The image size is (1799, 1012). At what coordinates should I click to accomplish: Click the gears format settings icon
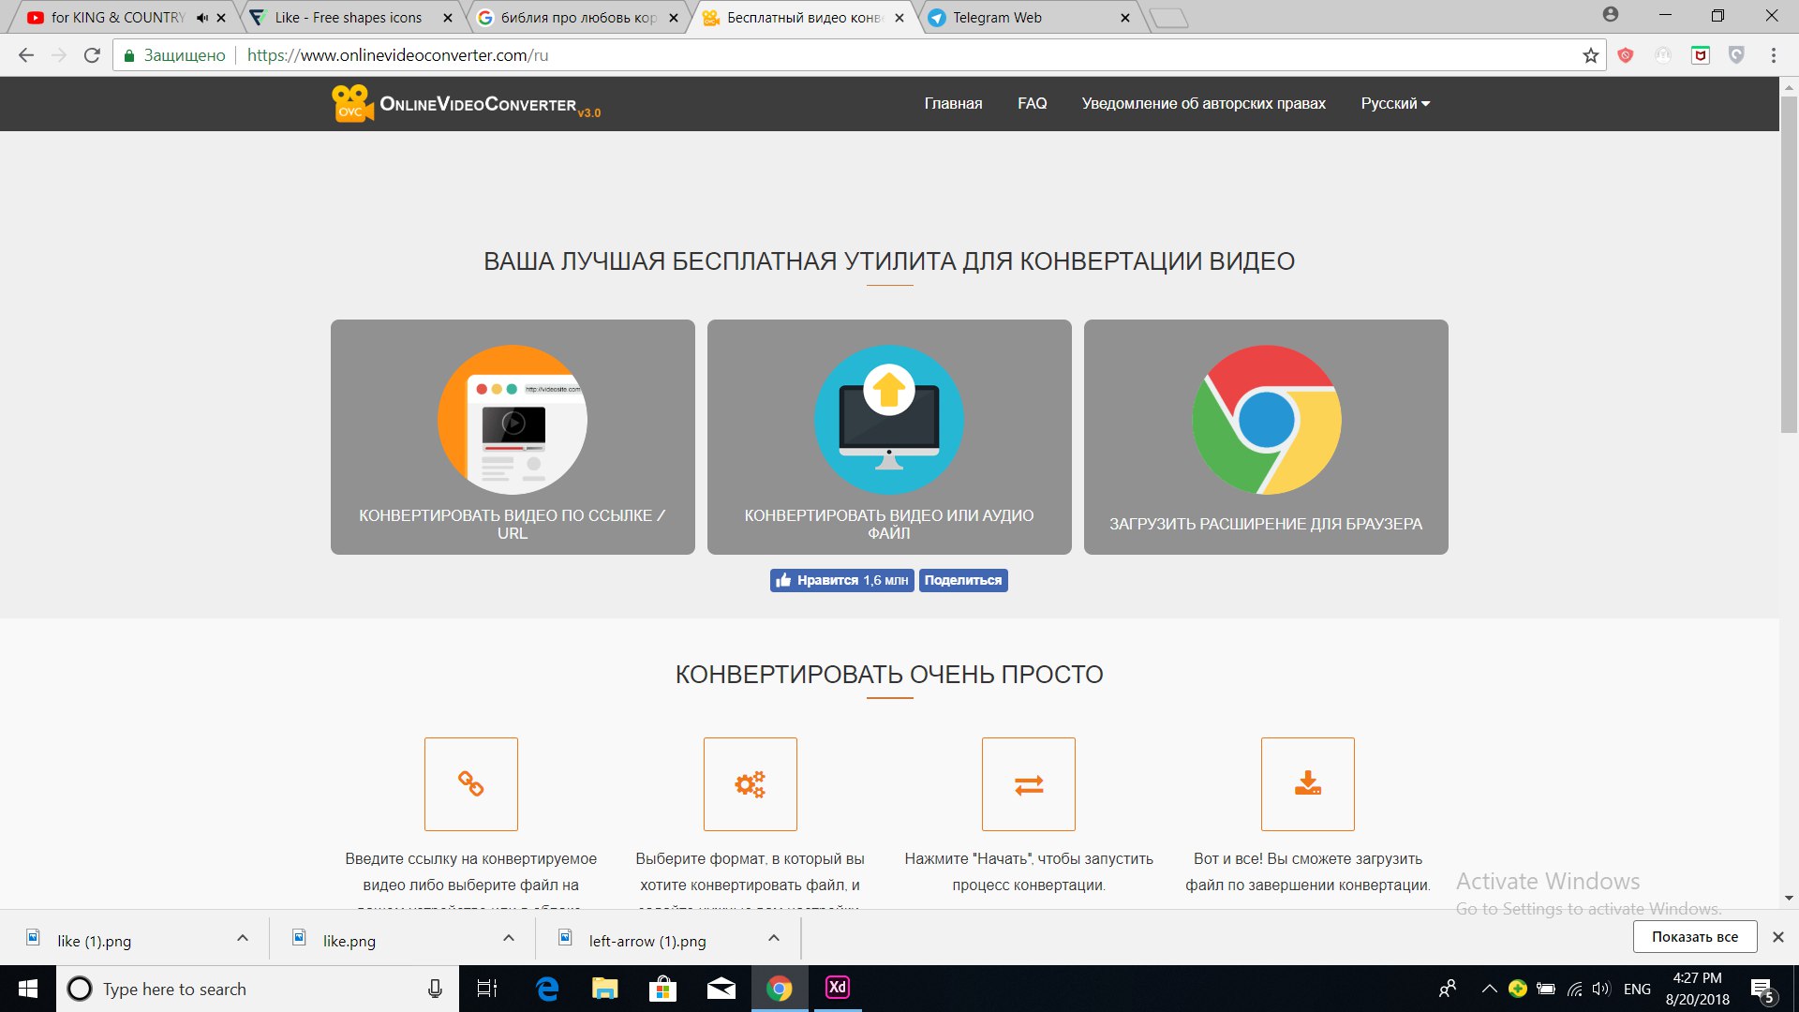point(750,783)
